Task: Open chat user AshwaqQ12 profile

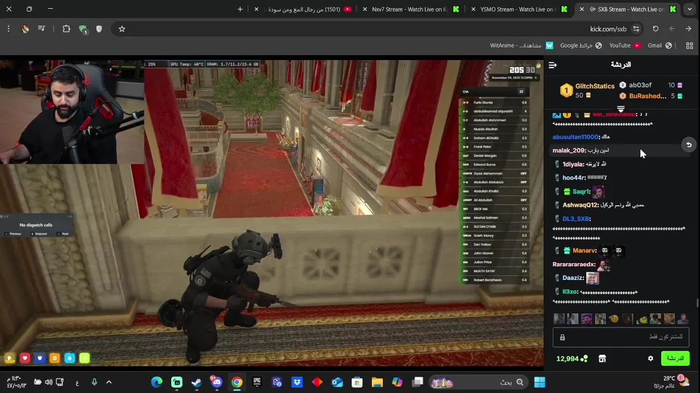Action: [x=580, y=205]
